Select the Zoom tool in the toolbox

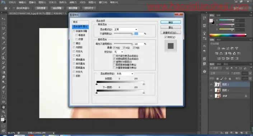(3, 112)
